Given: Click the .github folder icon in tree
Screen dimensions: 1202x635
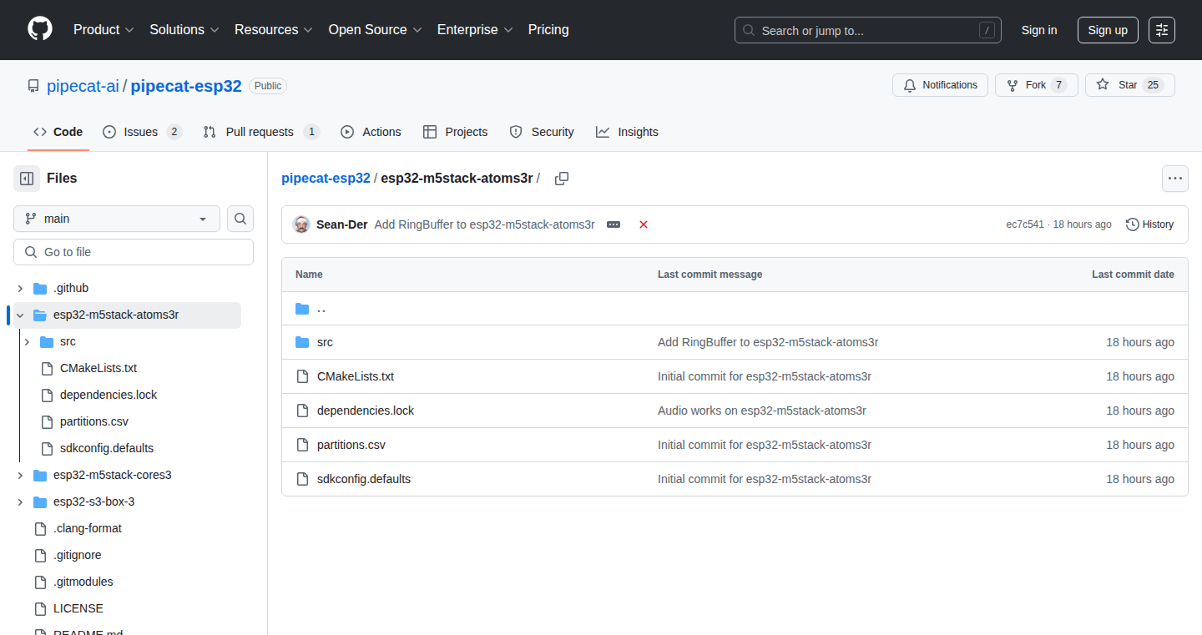Looking at the screenshot, I should [x=40, y=289].
